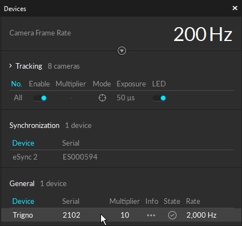
Task: Toggle LED switch for all cameras
Action: click(x=159, y=98)
